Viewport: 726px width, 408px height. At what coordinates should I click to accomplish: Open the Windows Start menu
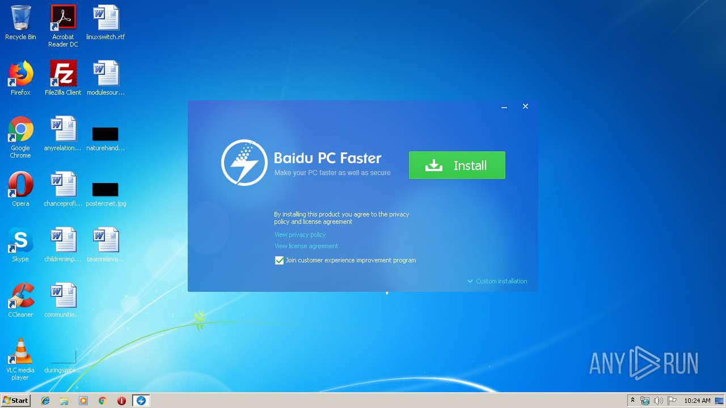pos(16,401)
